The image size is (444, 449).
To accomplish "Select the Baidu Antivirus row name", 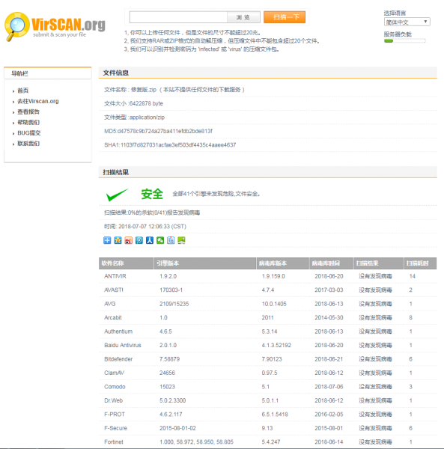I will (x=123, y=345).
